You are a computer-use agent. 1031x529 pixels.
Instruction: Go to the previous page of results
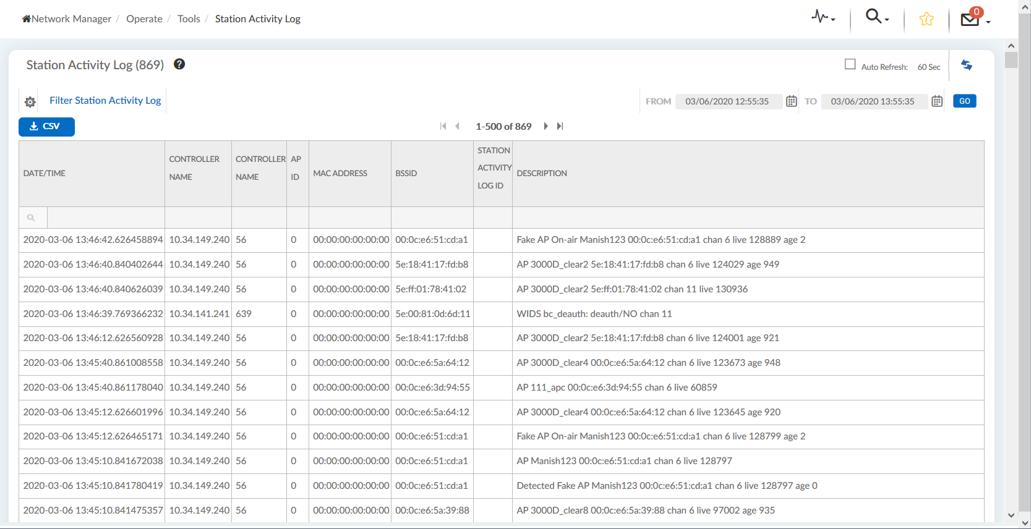[x=457, y=126]
